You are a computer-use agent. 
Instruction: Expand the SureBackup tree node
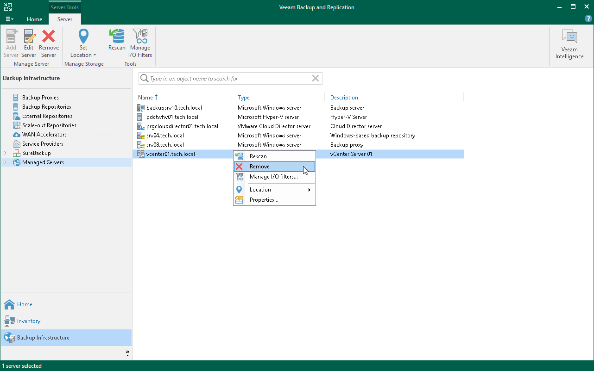click(5, 153)
